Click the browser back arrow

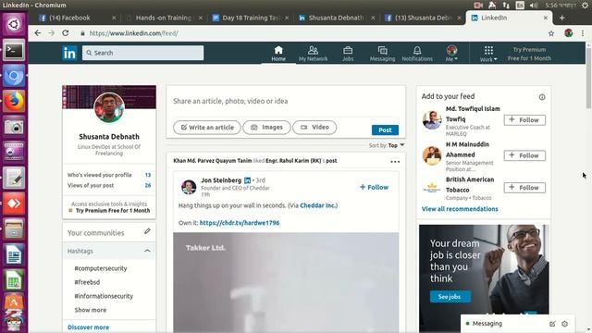[x=37, y=33]
